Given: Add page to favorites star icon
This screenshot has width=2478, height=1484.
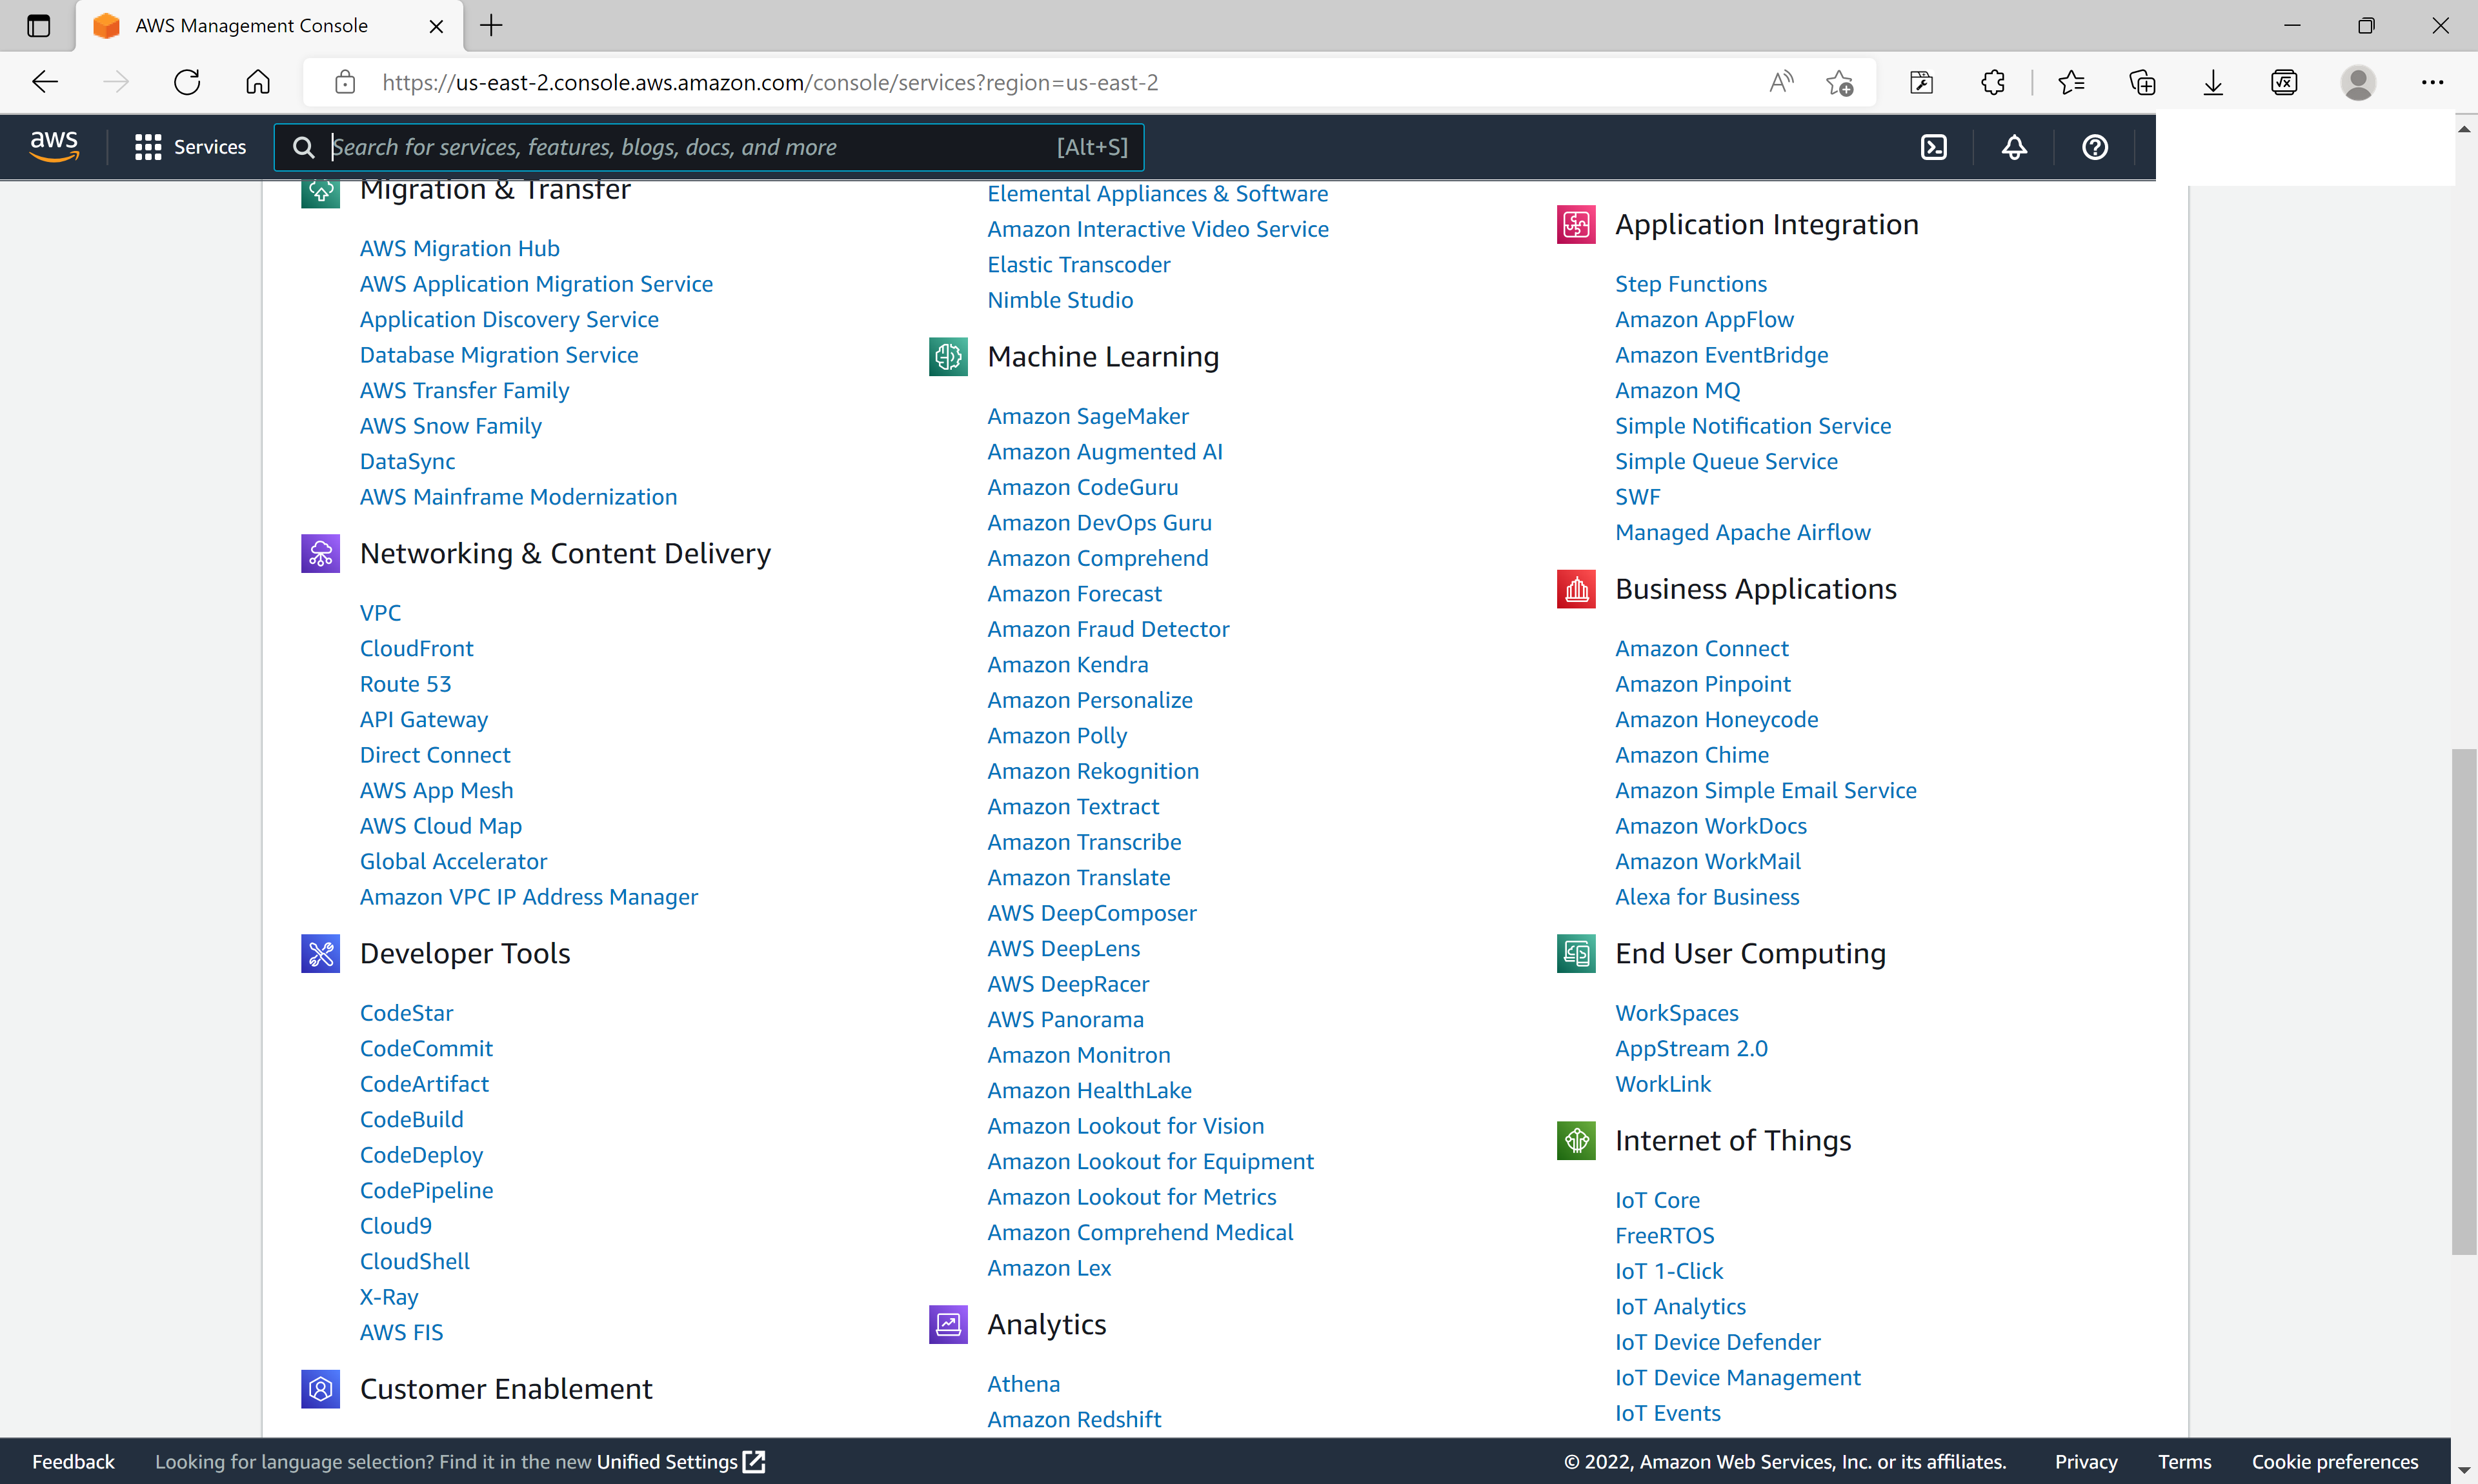Looking at the screenshot, I should [1839, 82].
